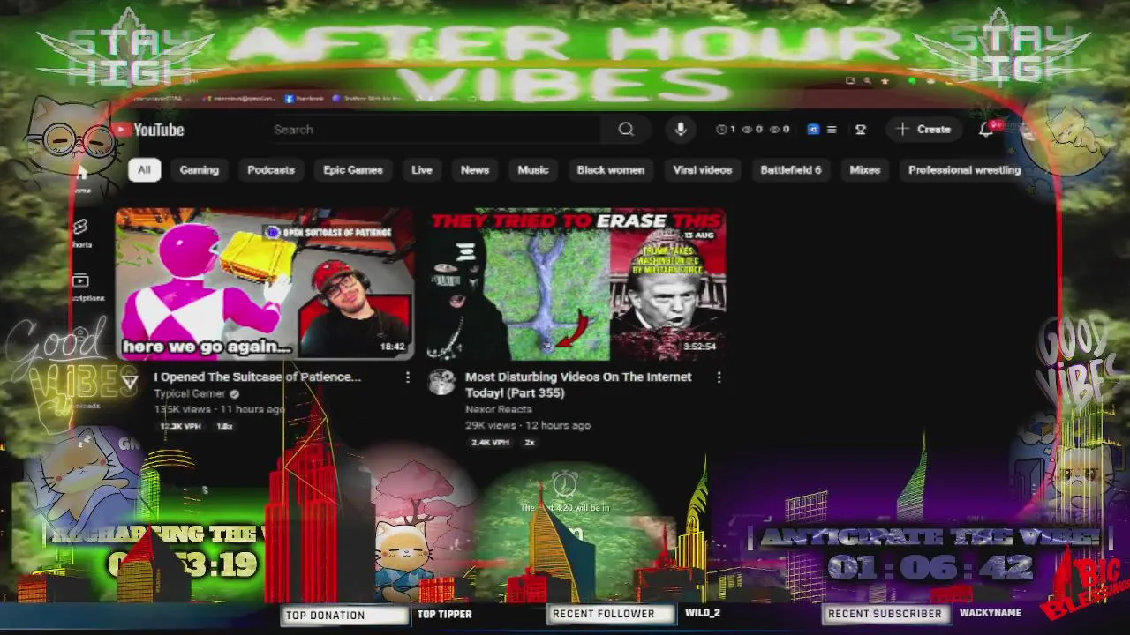This screenshot has width=1130, height=635.
Task: Click the search magnifier button
Action: tap(626, 130)
